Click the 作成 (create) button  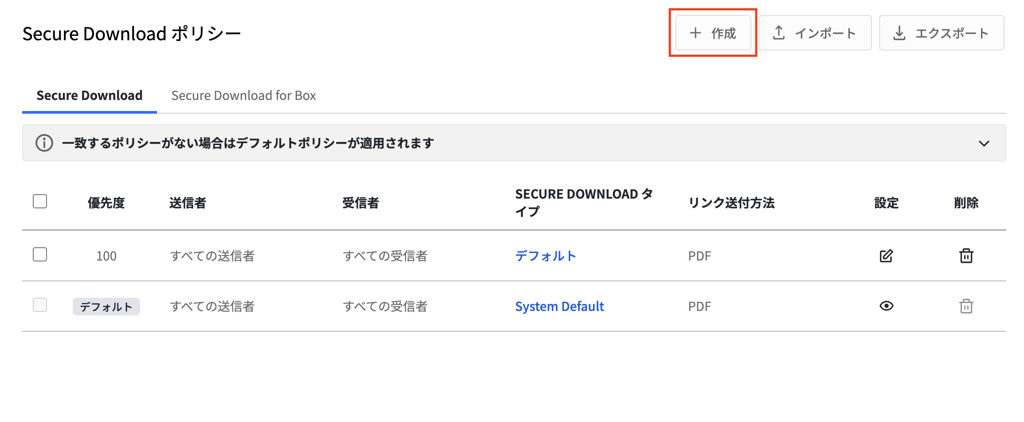click(713, 33)
